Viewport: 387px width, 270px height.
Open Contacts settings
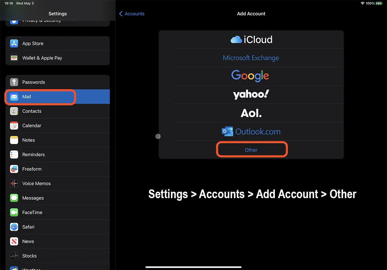pos(58,111)
